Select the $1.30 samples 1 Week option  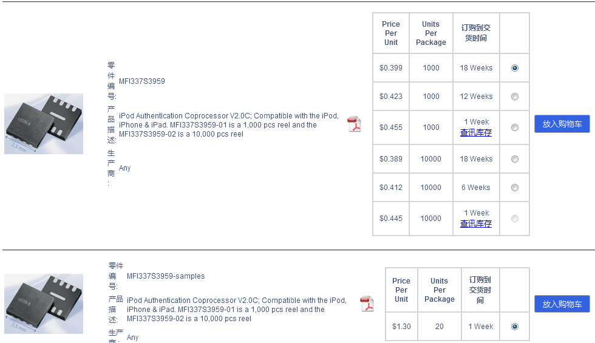[515, 327]
